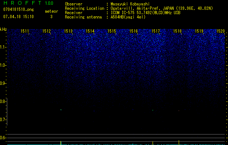Click the date 07.04.18 15:10
Viewport: 228px width, 145px height.
[x=18, y=17]
